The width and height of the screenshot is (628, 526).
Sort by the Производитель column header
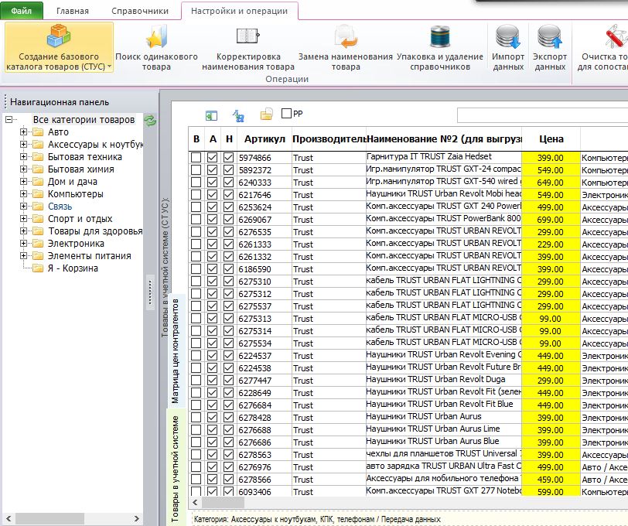[x=329, y=139]
